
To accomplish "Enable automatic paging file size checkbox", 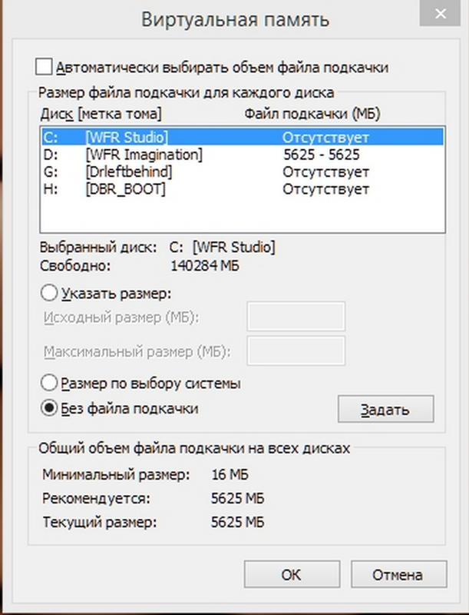I will tap(44, 67).
